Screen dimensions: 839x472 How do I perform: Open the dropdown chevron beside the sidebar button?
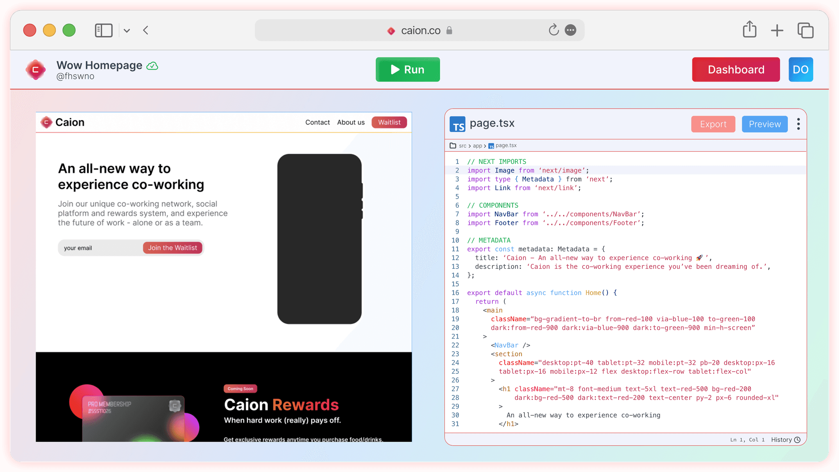(127, 30)
